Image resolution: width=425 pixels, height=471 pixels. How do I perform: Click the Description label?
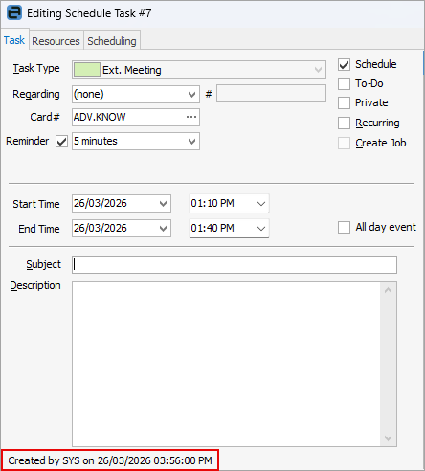coord(35,285)
